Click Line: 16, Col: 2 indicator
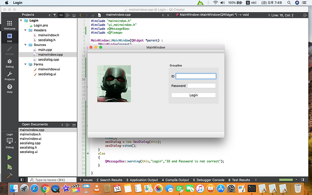This screenshot has width=312, height=195. pyautogui.click(x=282, y=15)
